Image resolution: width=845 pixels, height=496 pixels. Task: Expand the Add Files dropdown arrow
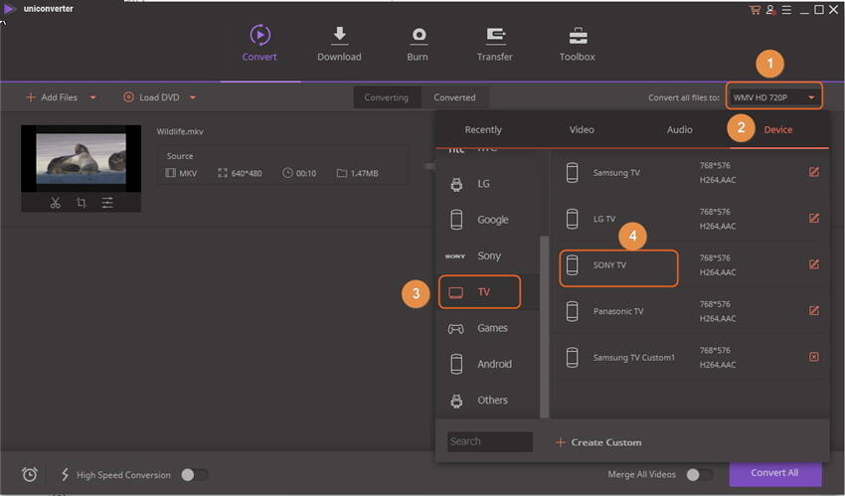coord(92,97)
